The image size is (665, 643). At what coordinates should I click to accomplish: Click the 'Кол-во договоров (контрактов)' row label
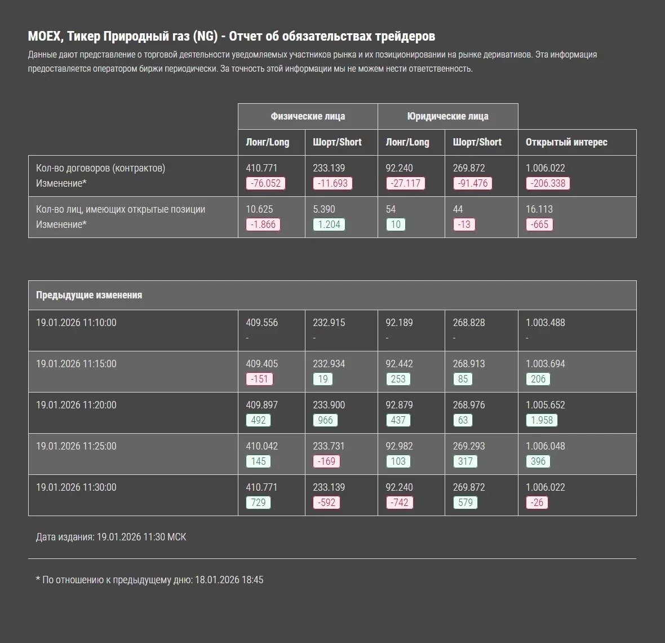point(100,168)
